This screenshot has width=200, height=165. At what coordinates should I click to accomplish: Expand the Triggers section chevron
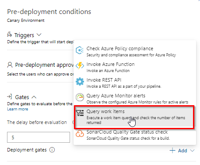[x=39, y=35]
